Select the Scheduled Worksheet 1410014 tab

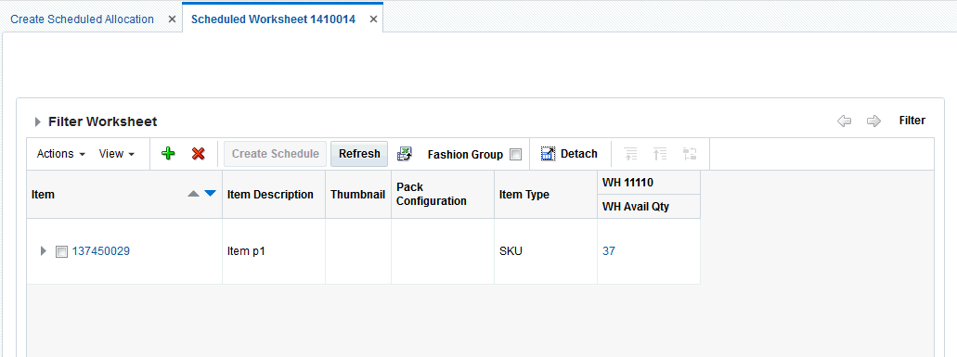(274, 19)
